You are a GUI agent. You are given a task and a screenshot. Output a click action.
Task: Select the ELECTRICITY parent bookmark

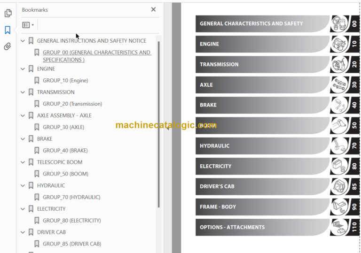coord(51,209)
